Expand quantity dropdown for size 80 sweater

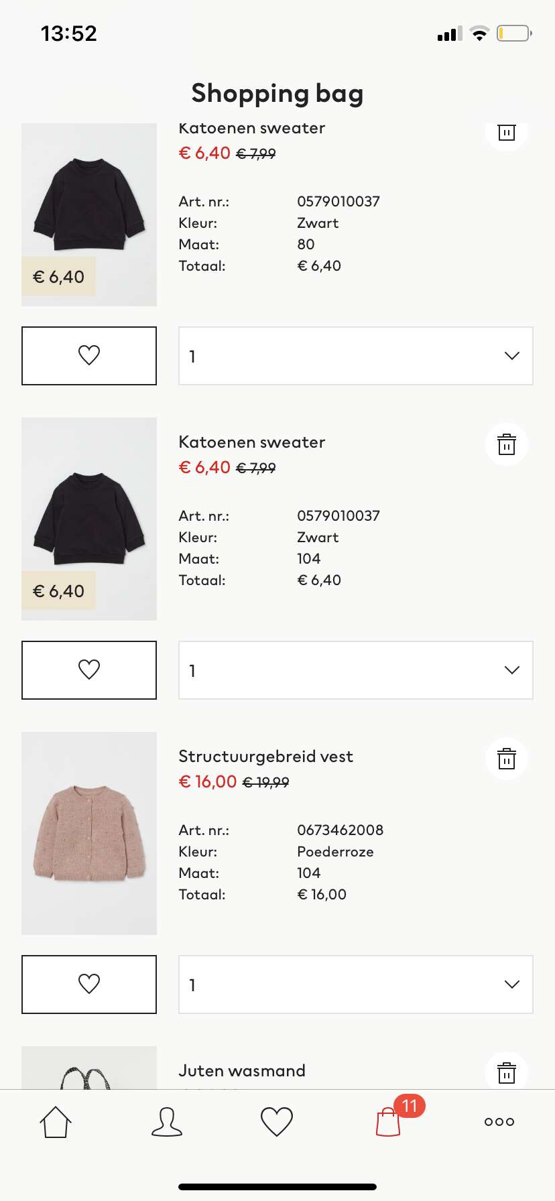(356, 356)
